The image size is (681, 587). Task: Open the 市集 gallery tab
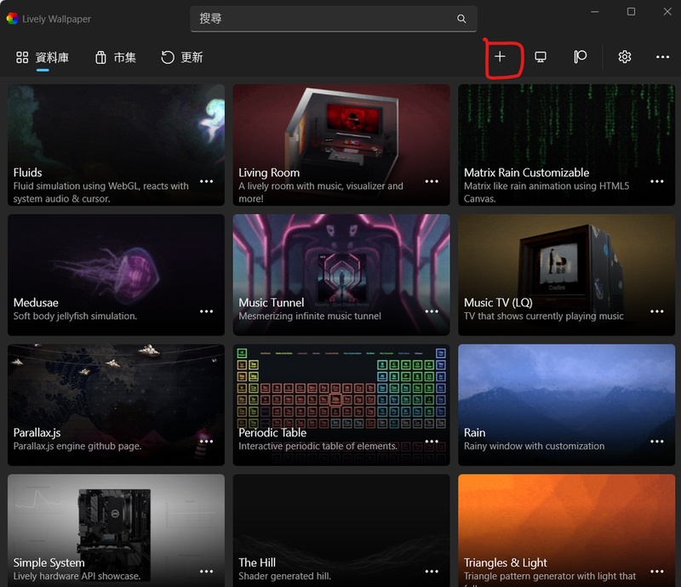pos(116,58)
